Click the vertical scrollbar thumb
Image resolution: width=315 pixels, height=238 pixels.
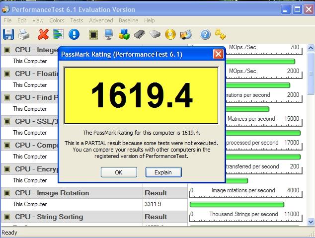311,74
